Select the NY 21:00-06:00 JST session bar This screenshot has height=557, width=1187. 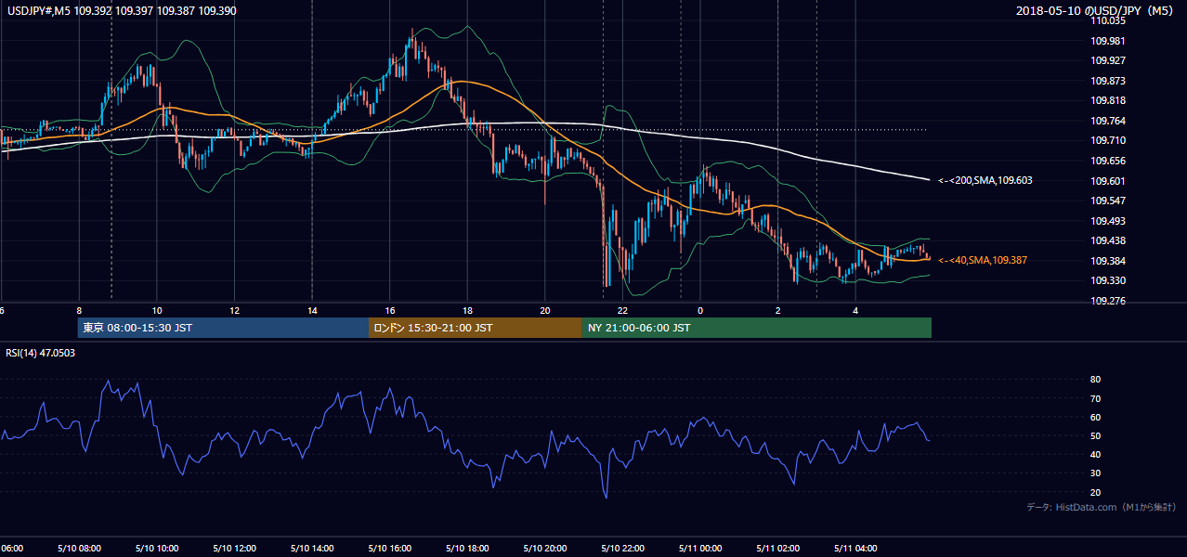(757, 328)
